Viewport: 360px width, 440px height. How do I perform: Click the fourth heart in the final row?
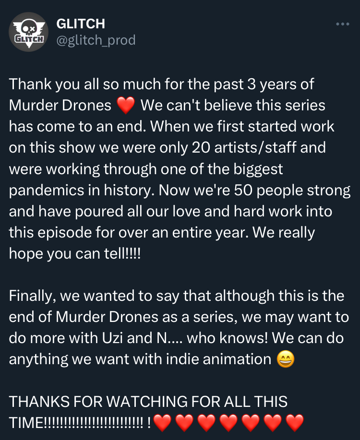[x=229, y=423]
